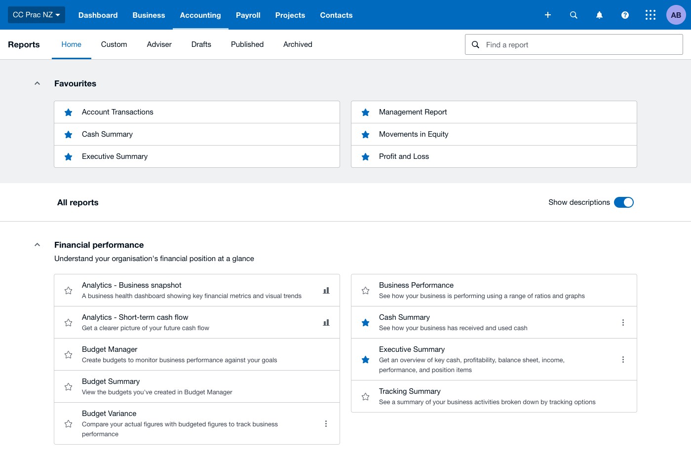Open more options for Executive Summary report
This screenshot has width=691, height=454.
(x=623, y=360)
